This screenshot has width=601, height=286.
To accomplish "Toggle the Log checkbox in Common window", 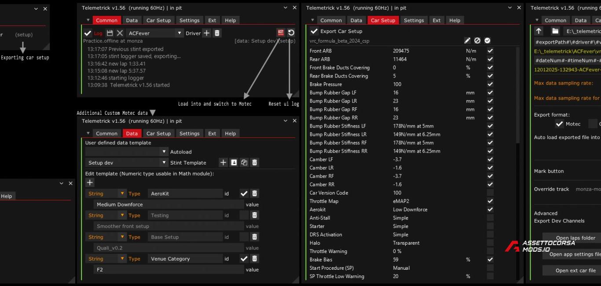I will (88, 33).
